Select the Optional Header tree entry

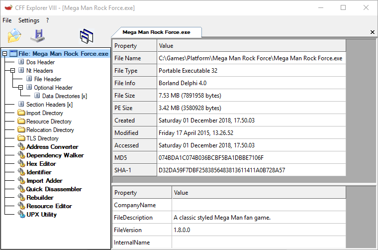[x=53, y=87]
